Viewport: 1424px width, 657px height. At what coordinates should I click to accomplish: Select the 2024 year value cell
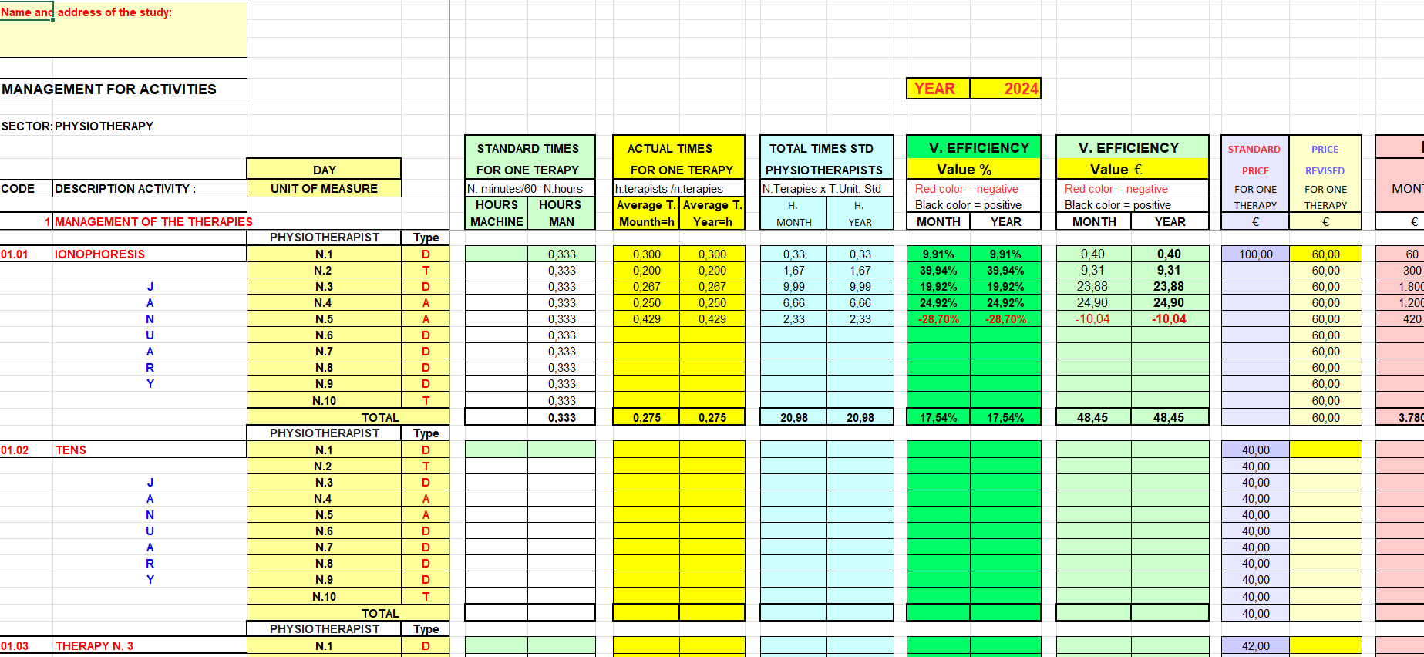tap(1005, 89)
